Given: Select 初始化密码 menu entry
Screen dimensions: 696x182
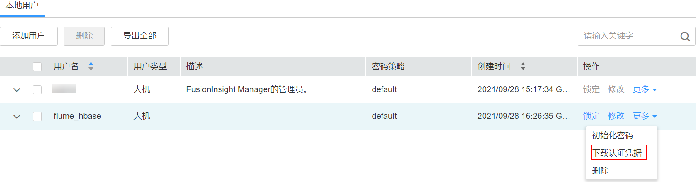Looking at the screenshot, I should pyautogui.click(x=613, y=135).
